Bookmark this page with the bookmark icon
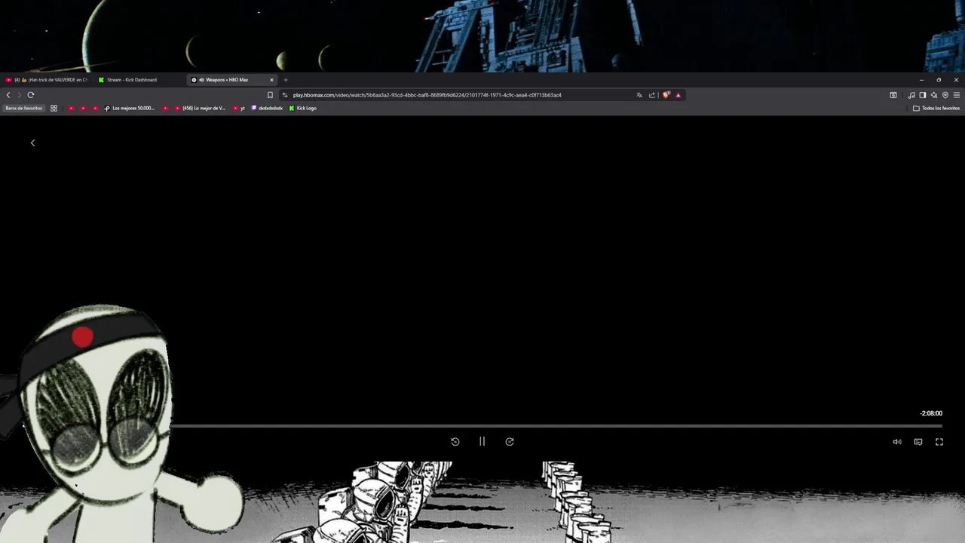This screenshot has height=543, width=965. [x=270, y=95]
